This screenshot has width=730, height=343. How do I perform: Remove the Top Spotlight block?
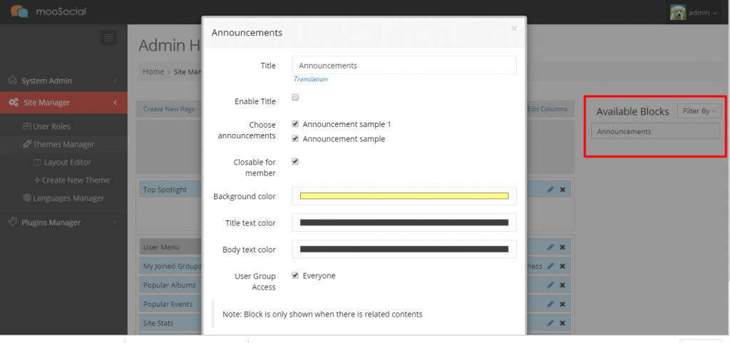562,190
